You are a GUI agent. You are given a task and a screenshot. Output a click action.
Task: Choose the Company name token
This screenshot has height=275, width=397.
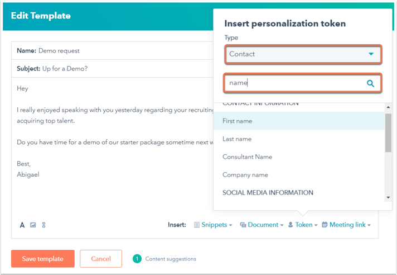(299, 175)
